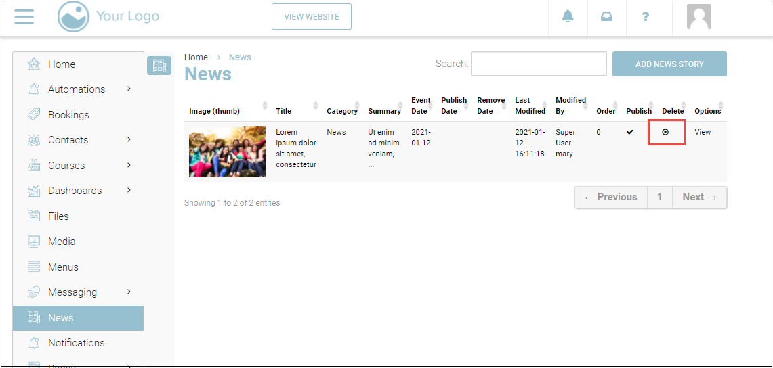Click the Search input field
Screen dimensions: 773x368
(539, 64)
